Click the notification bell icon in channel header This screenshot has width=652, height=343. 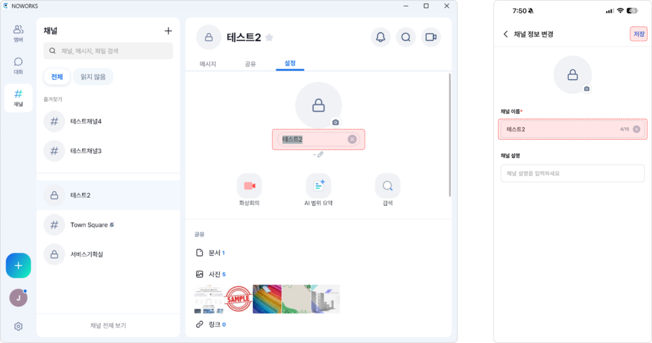(x=381, y=37)
